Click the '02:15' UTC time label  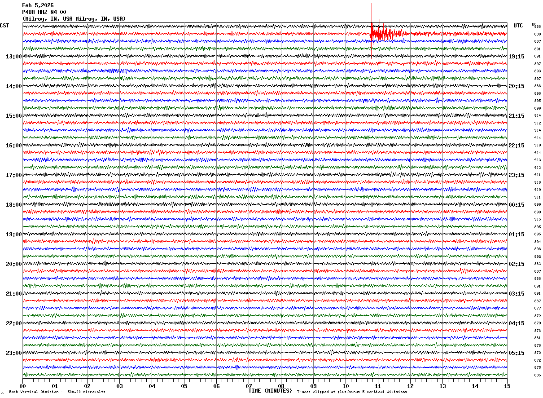[x=517, y=264]
